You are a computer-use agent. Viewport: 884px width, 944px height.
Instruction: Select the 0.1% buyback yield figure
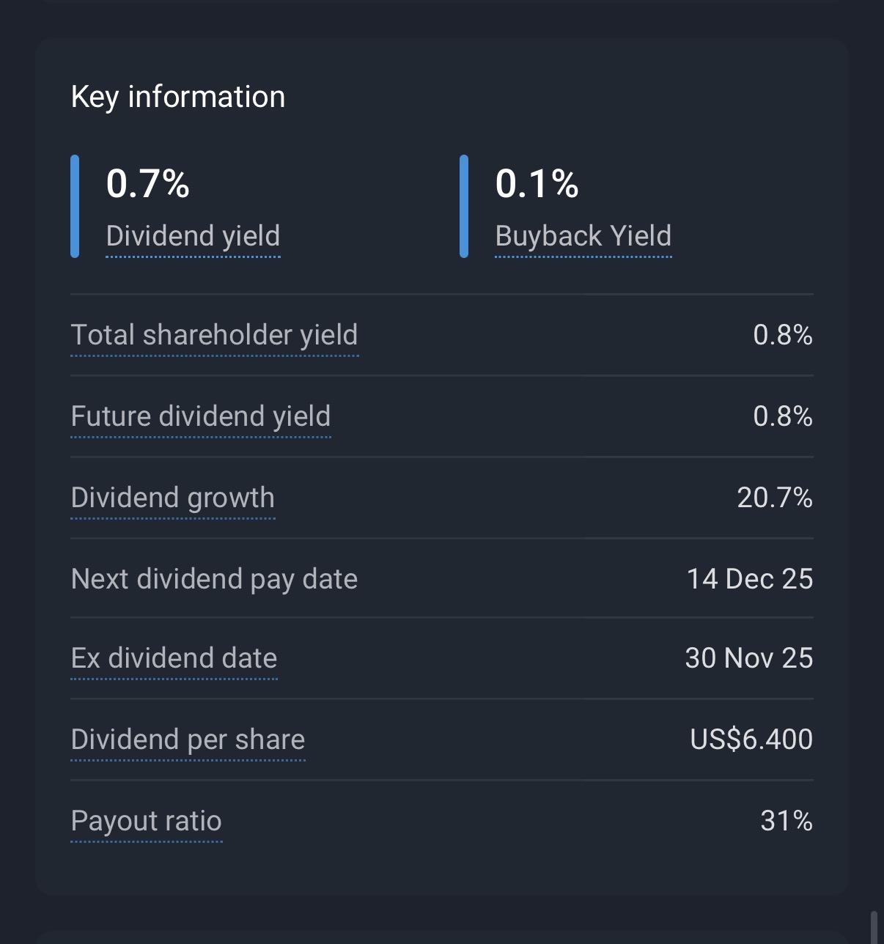point(537,183)
